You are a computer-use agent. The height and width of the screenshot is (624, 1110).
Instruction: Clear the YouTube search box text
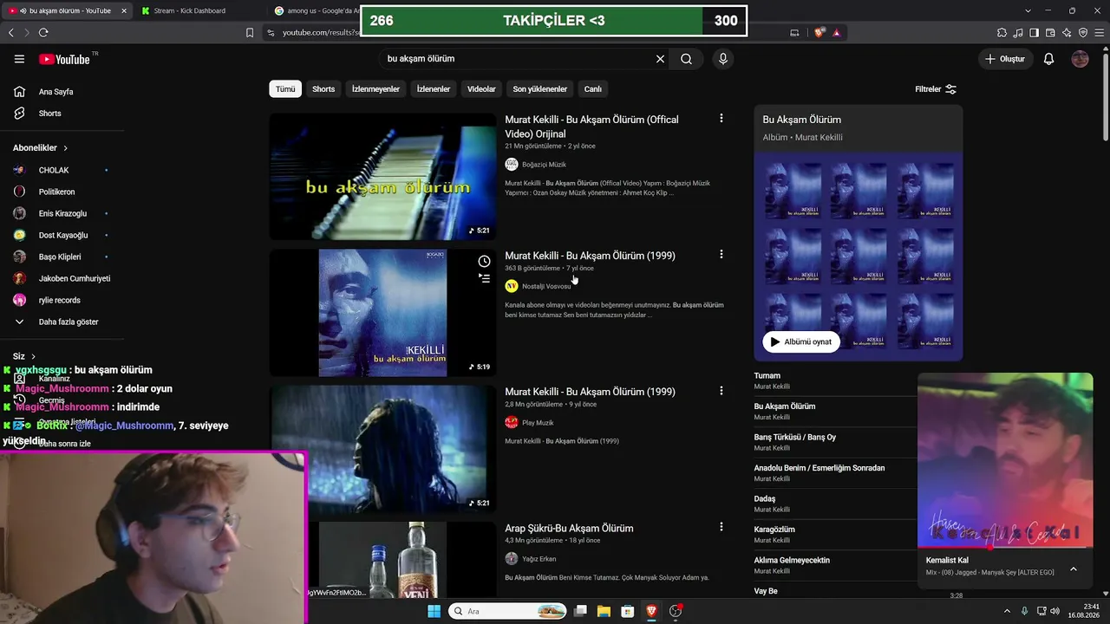660,59
